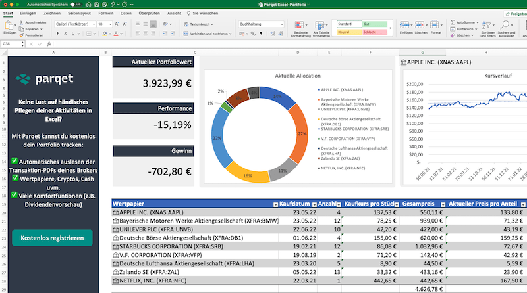Image resolution: width=527 pixels, height=293 pixels.
Task: Click the AutoSumme sigma icon
Action: pyautogui.click(x=452, y=22)
